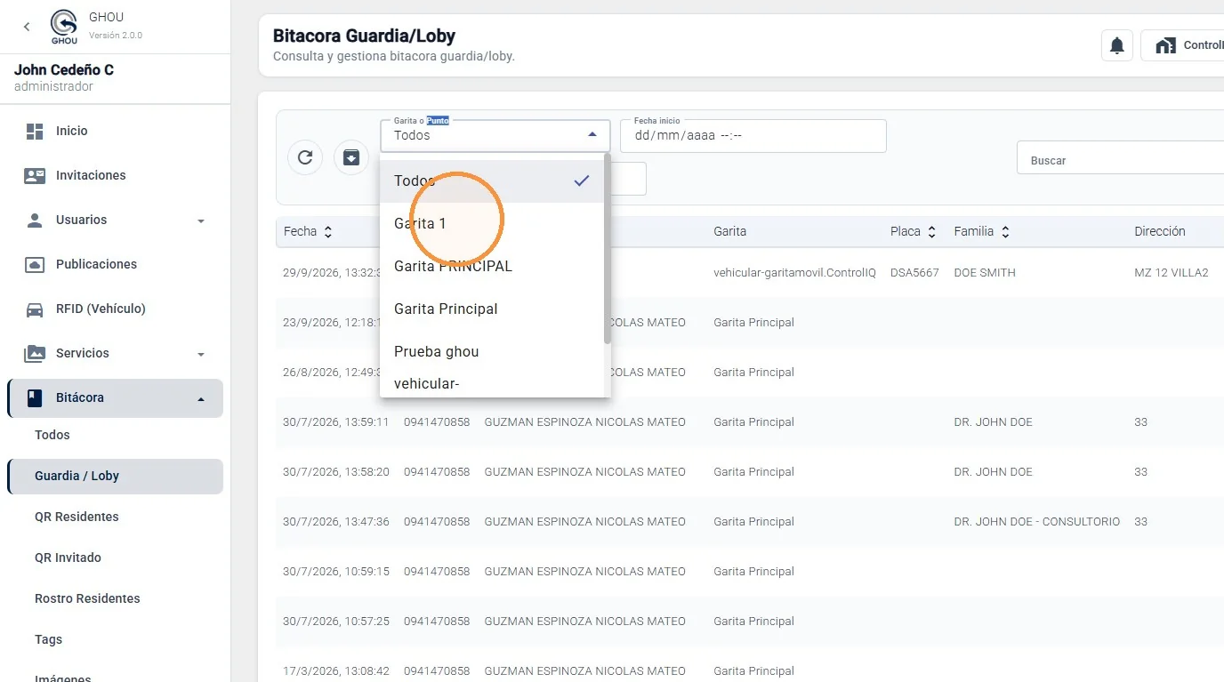Select the checked Todos dropdown option

(492, 181)
